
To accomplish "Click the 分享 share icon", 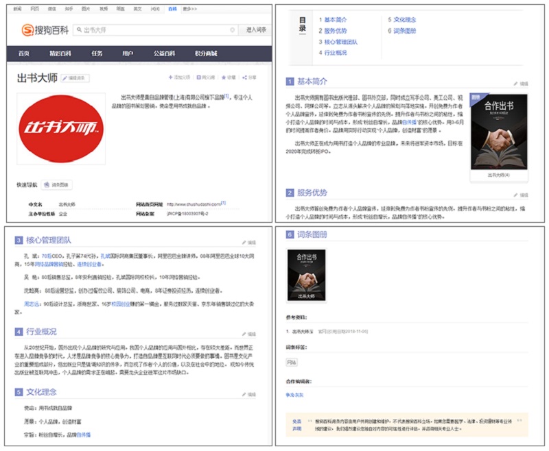I will coord(245,77).
